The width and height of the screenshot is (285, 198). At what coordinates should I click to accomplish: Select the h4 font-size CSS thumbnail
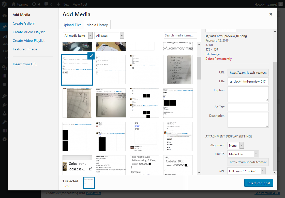click(x=178, y=165)
